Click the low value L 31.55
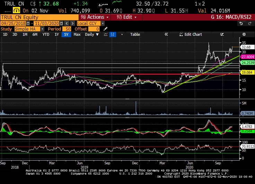 pos(176,11)
